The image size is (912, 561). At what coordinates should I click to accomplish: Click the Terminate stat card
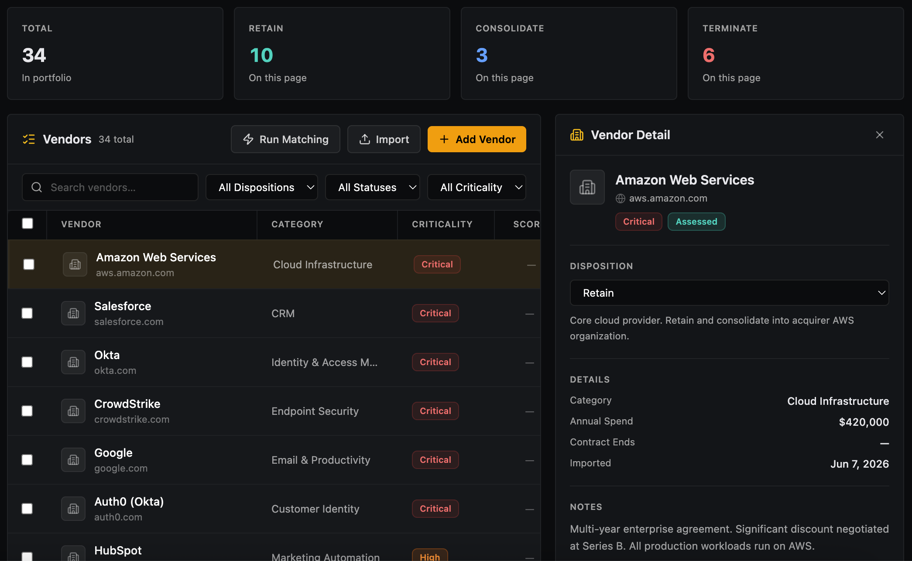796,53
